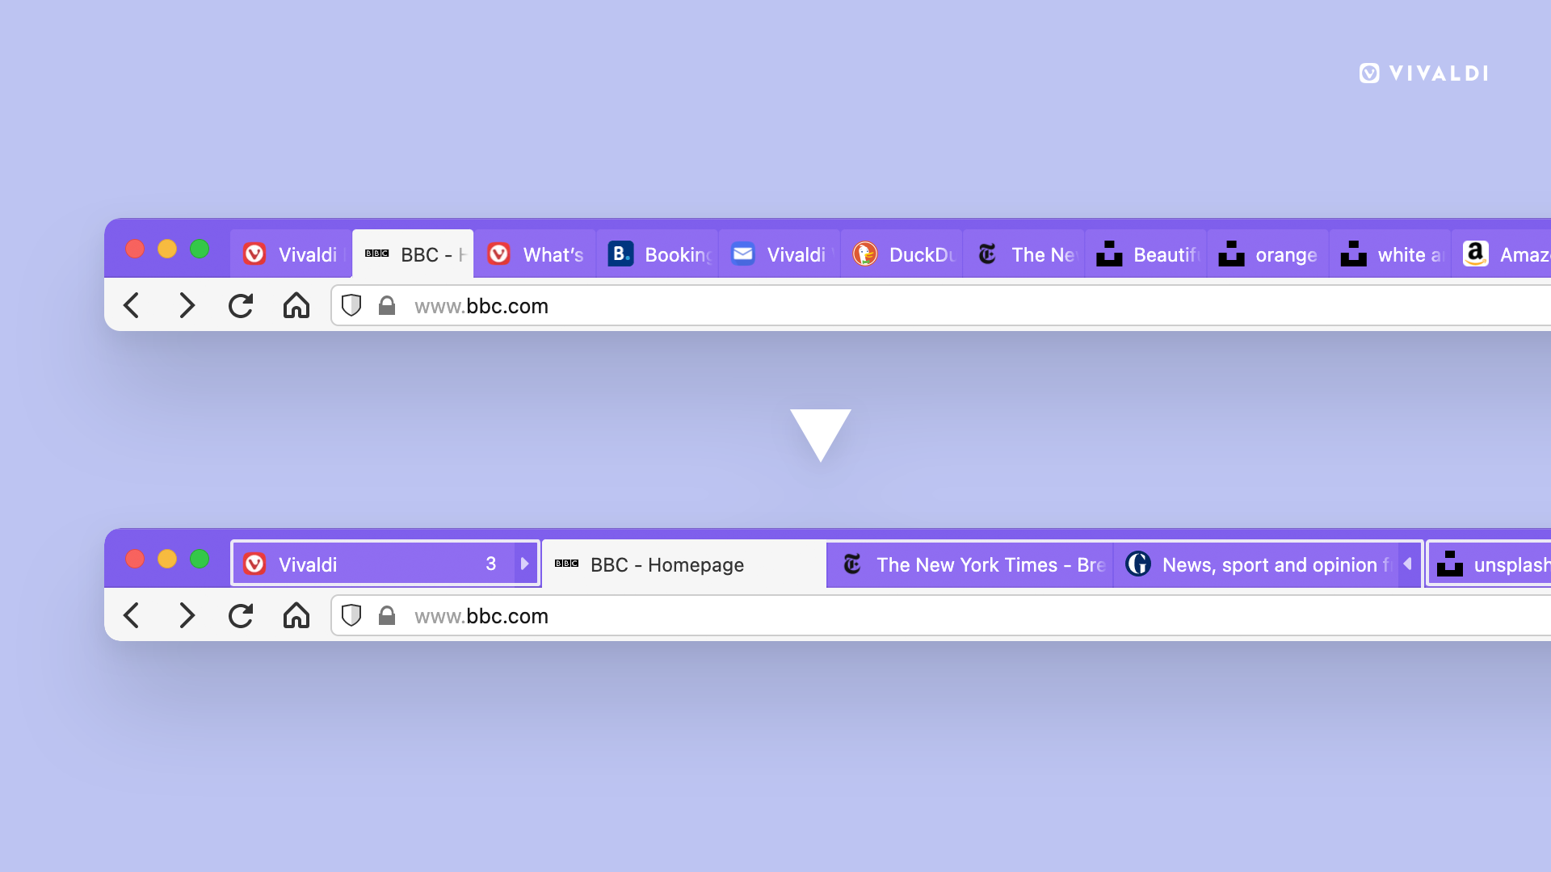Click the forward arrow navigation icon

click(x=187, y=307)
